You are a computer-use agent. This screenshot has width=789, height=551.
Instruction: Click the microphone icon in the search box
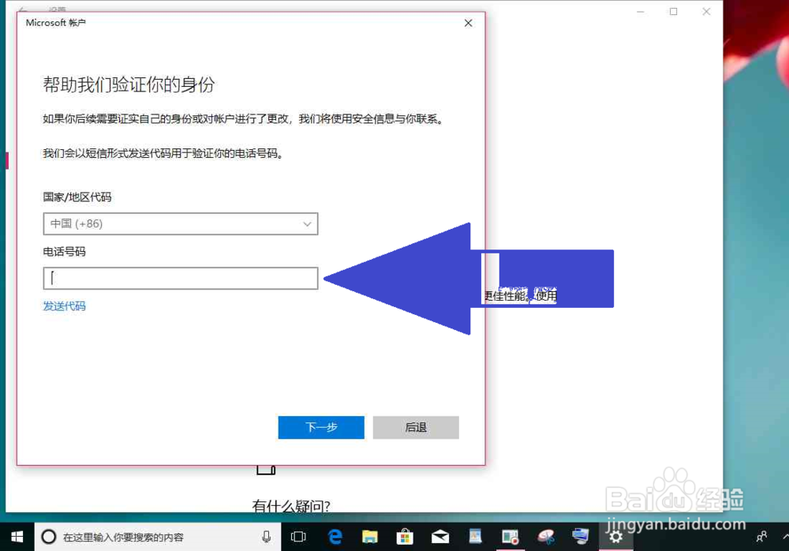(266, 537)
